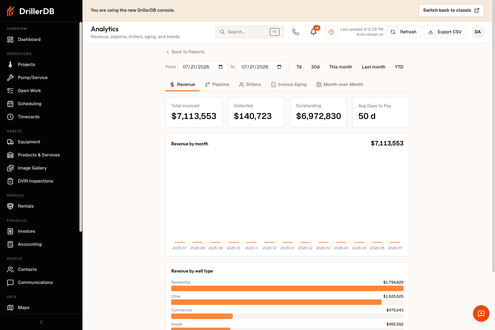Screen dimensions: 495x330
Task: Click the sidebar scrollbar
Action: (x=81, y=127)
